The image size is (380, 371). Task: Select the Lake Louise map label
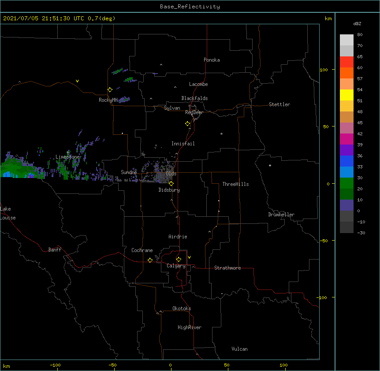pos(8,213)
